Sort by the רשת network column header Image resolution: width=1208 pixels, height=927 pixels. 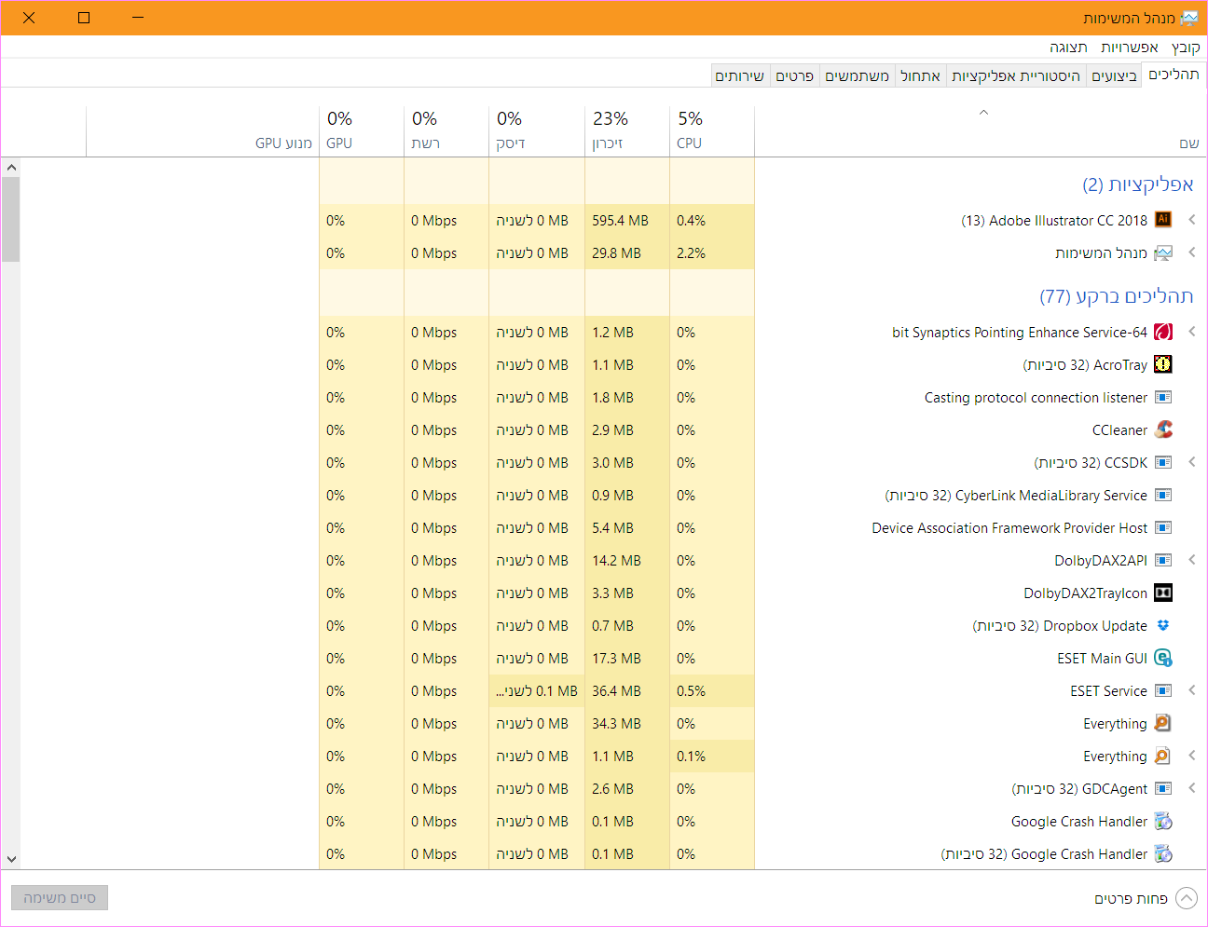(x=446, y=130)
